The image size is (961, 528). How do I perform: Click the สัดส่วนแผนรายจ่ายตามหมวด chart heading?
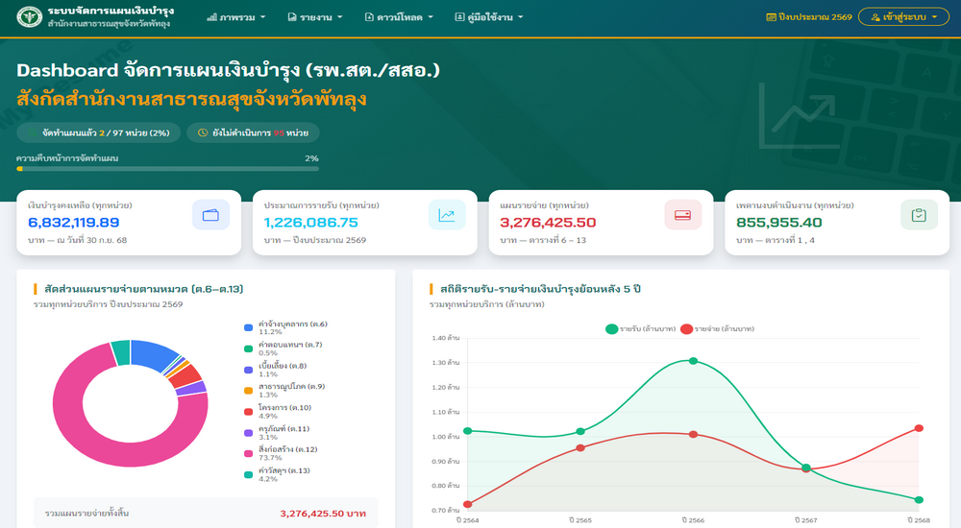[x=144, y=289]
